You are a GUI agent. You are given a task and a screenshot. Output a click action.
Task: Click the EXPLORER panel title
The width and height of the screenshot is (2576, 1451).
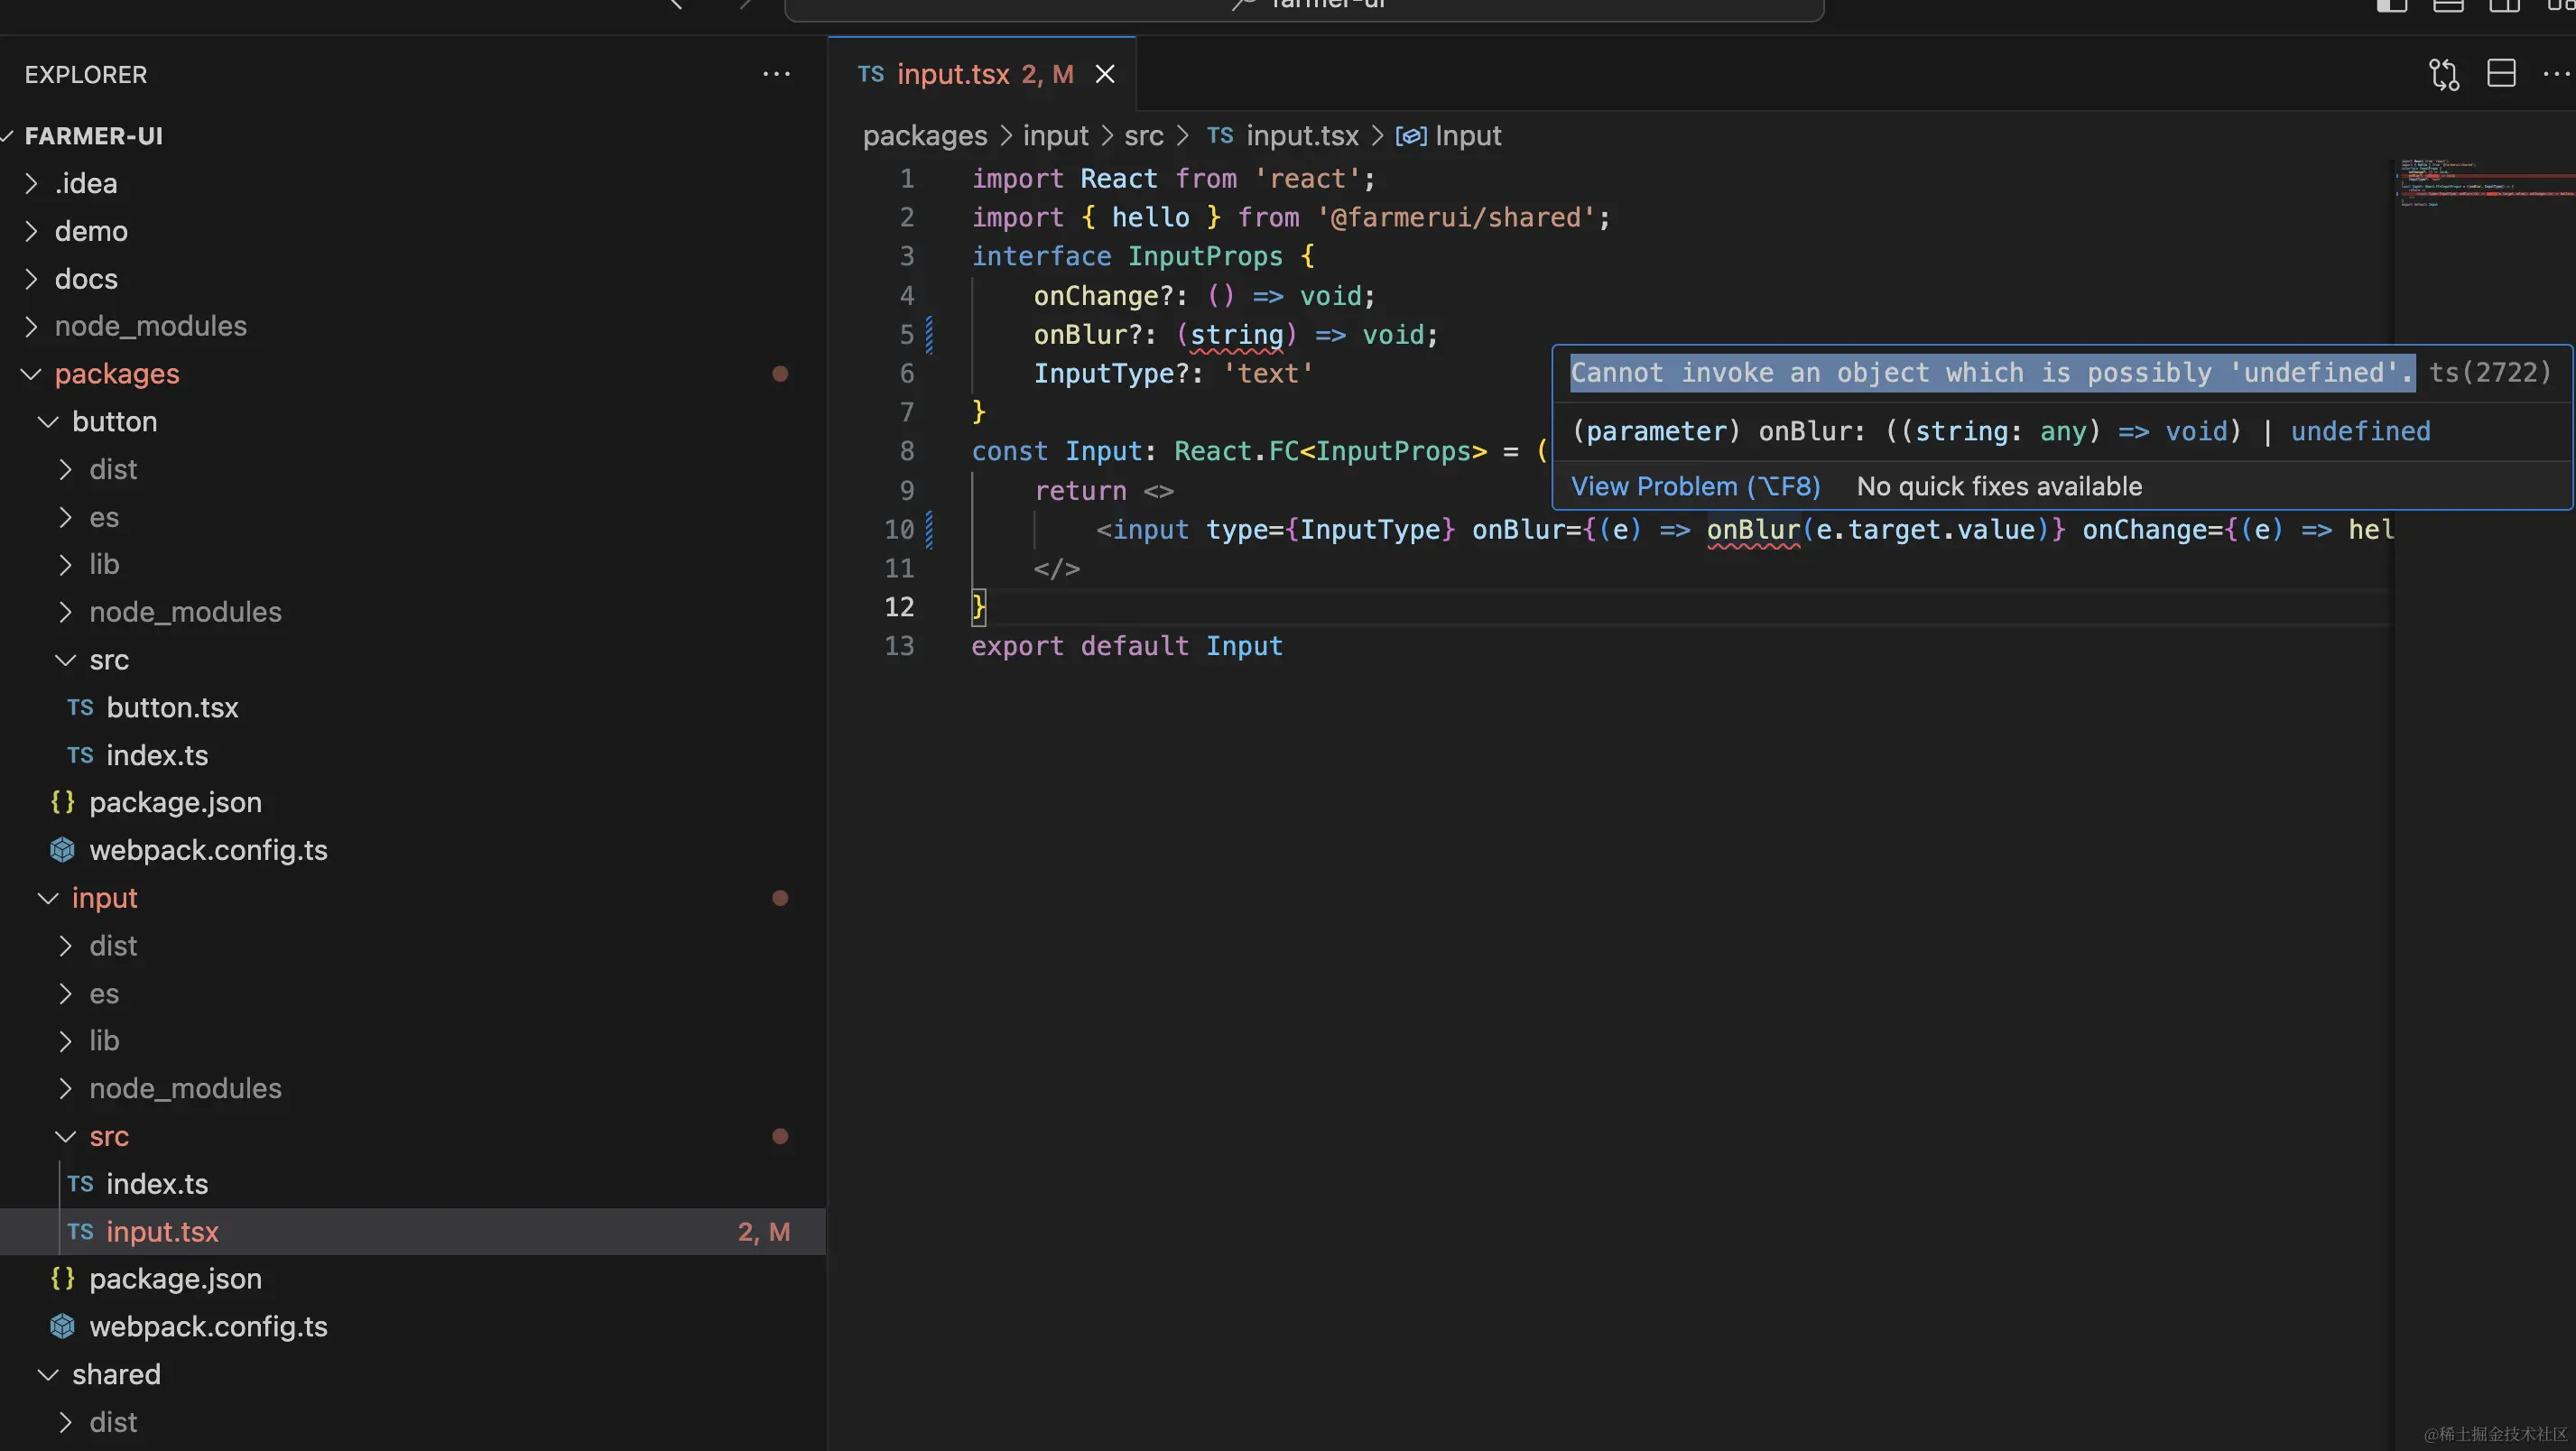(x=86, y=75)
